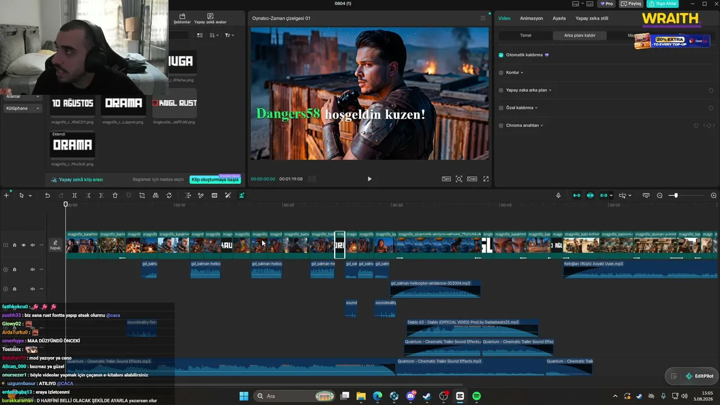This screenshot has width=720, height=405.
Task: Enable the Kontur checkbox
Action: [501, 73]
